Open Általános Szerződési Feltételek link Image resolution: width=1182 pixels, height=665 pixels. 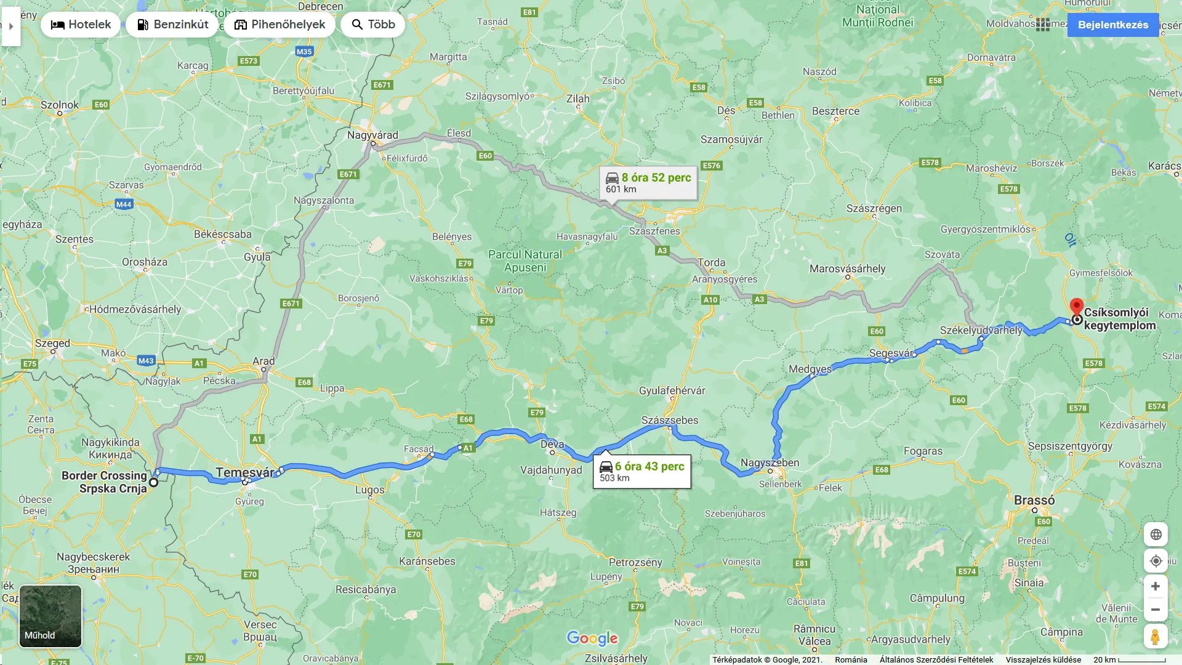pyautogui.click(x=936, y=659)
